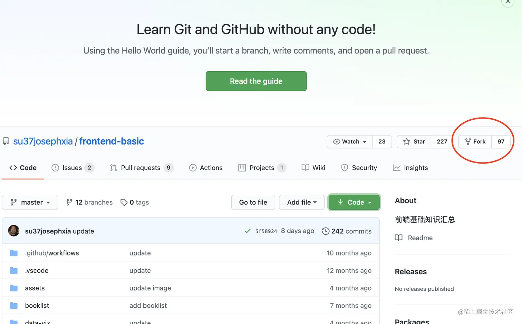Click the About section heading
The height and width of the screenshot is (324, 522).
[x=406, y=201]
